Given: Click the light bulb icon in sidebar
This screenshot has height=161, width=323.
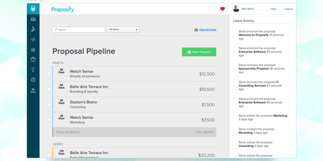Looking at the screenshot, I should (x=33, y=70).
